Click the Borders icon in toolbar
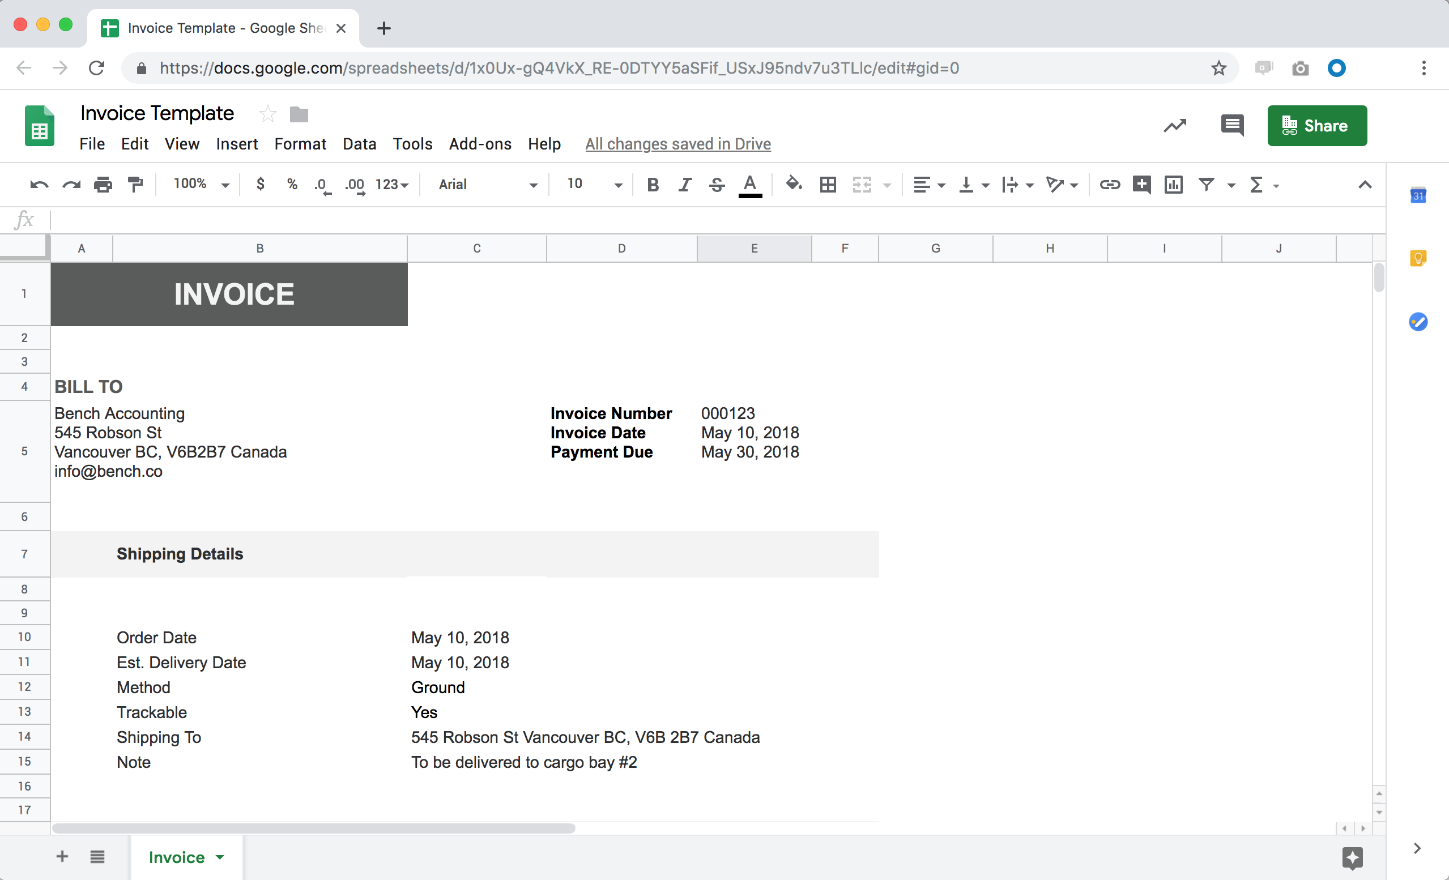The image size is (1449, 880). pos(827,184)
